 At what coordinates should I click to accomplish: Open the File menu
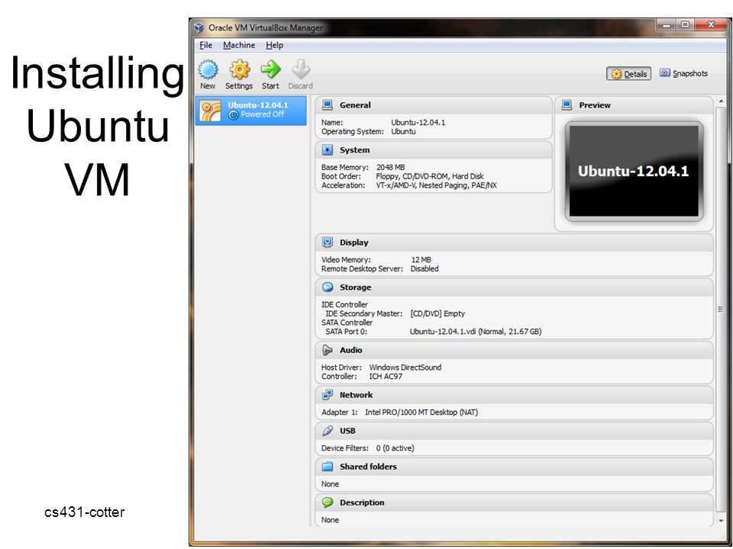pyautogui.click(x=205, y=45)
